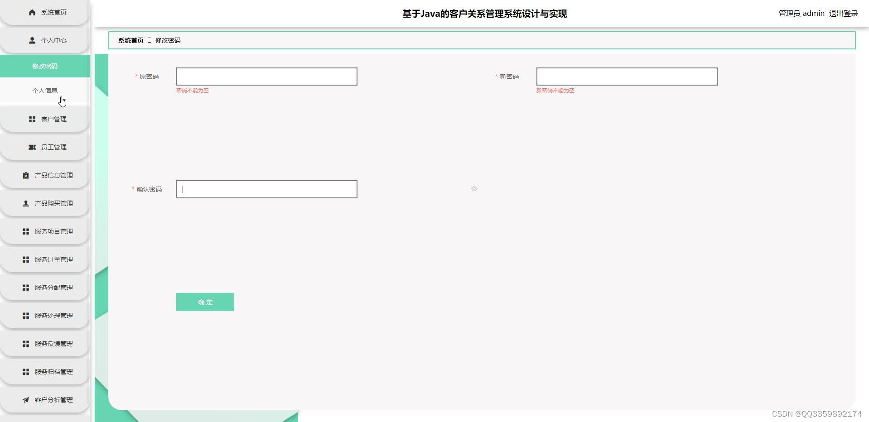
Task: Toggle password visibility eye icon
Action: (474, 189)
